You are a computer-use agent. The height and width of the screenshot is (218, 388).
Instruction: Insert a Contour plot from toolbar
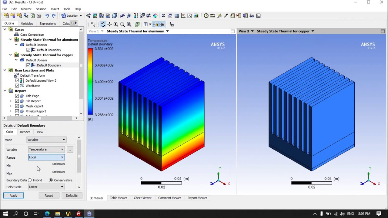coord(95,15)
